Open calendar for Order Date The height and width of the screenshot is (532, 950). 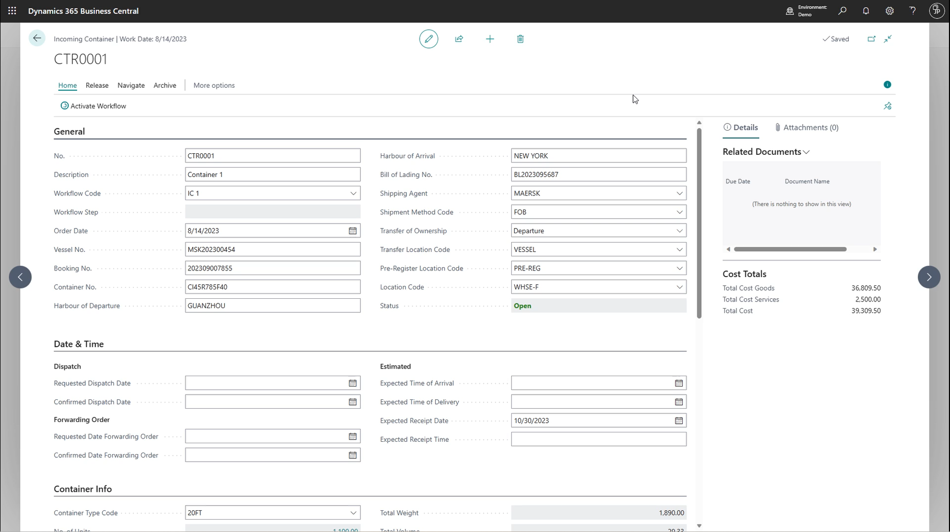[353, 231]
